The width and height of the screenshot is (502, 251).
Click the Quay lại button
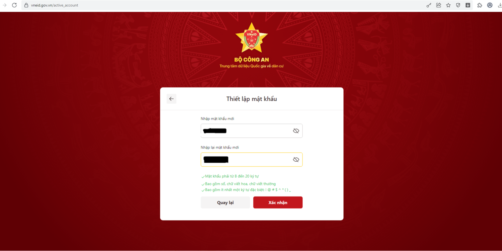225,202
